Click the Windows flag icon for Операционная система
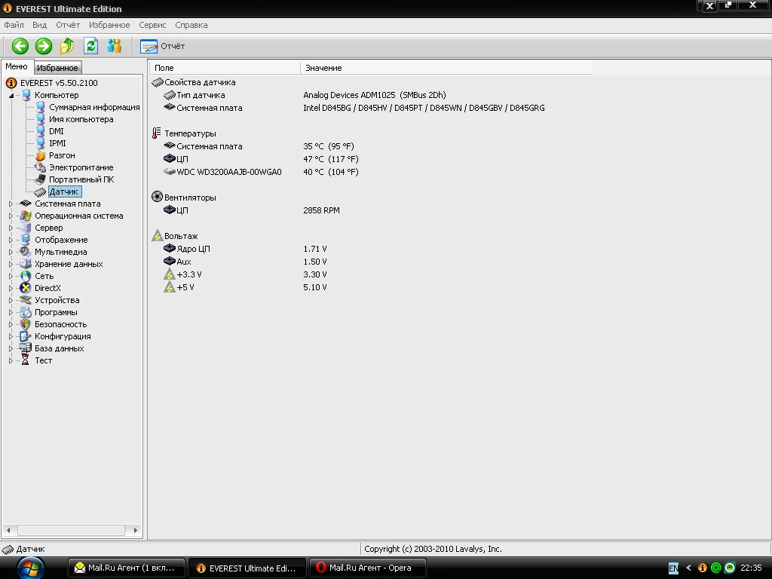Image resolution: width=772 pixels, height=579 pixels. (25, 216)
